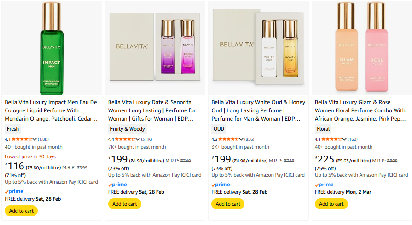Add Glam & Rose combo to cart

tap(331, 204)
